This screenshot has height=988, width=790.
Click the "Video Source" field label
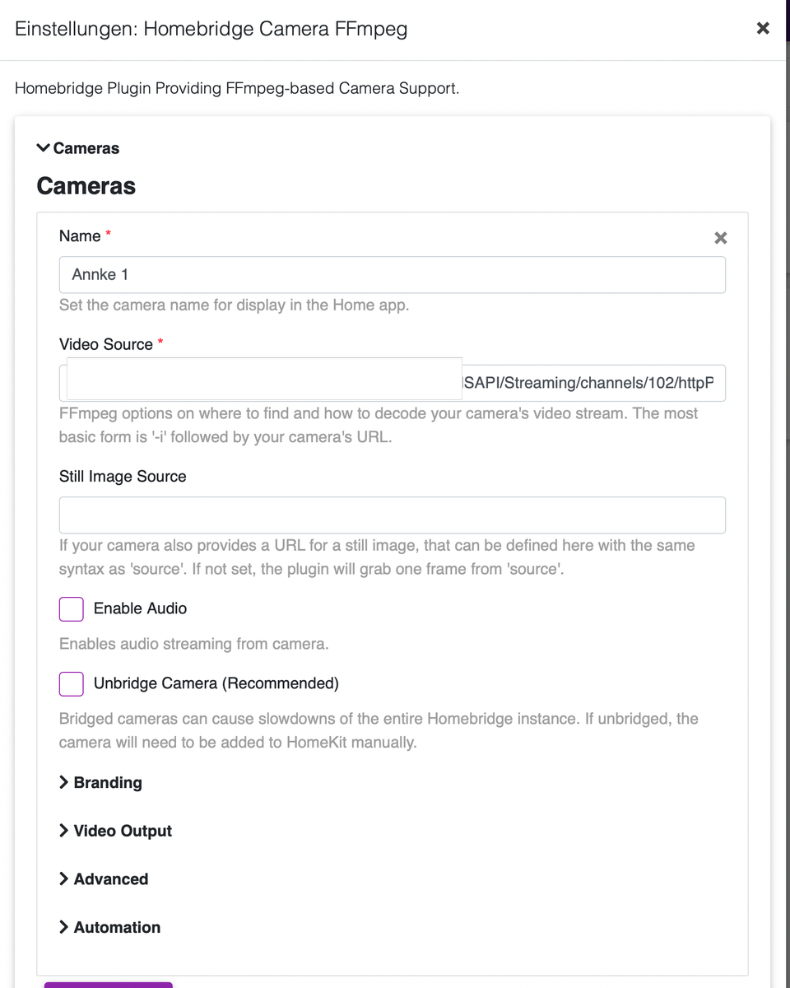(106, 344)
